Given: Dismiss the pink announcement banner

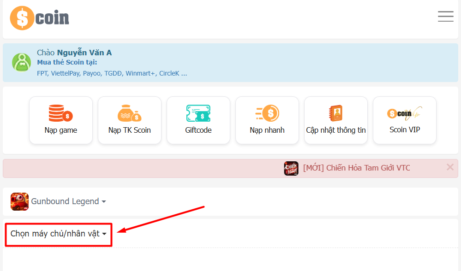Looking at the screenshot, I should click(450, 167).
